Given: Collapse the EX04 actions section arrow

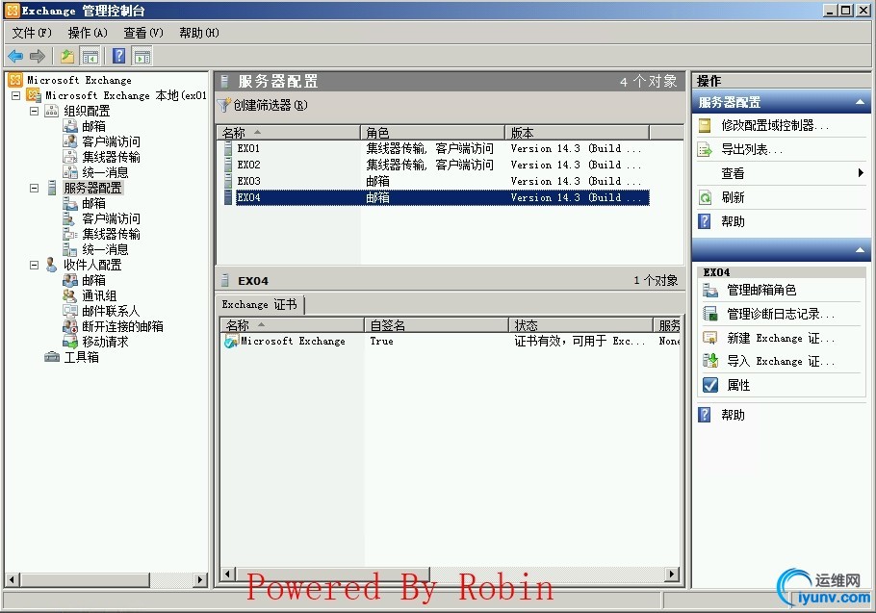Looking at the screenshot, I should pyautogui.click(x=860, y=249).
